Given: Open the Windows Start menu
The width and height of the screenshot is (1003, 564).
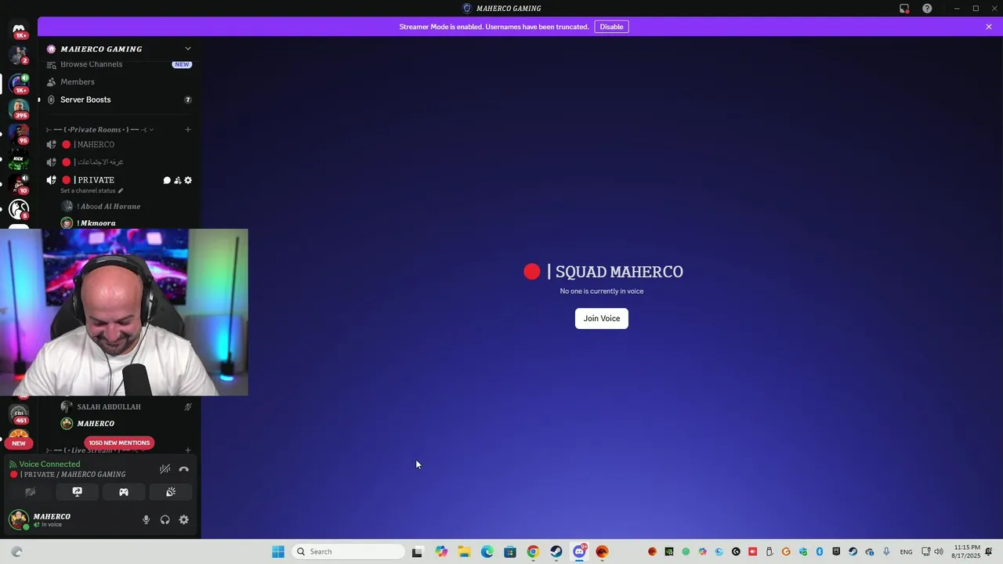Looking at the screenshot, I should click(x=278, y=551).
